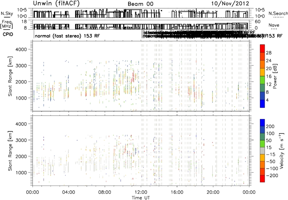
Task: Click the velocity colorbar value '200'
Action: coord(270,126)
